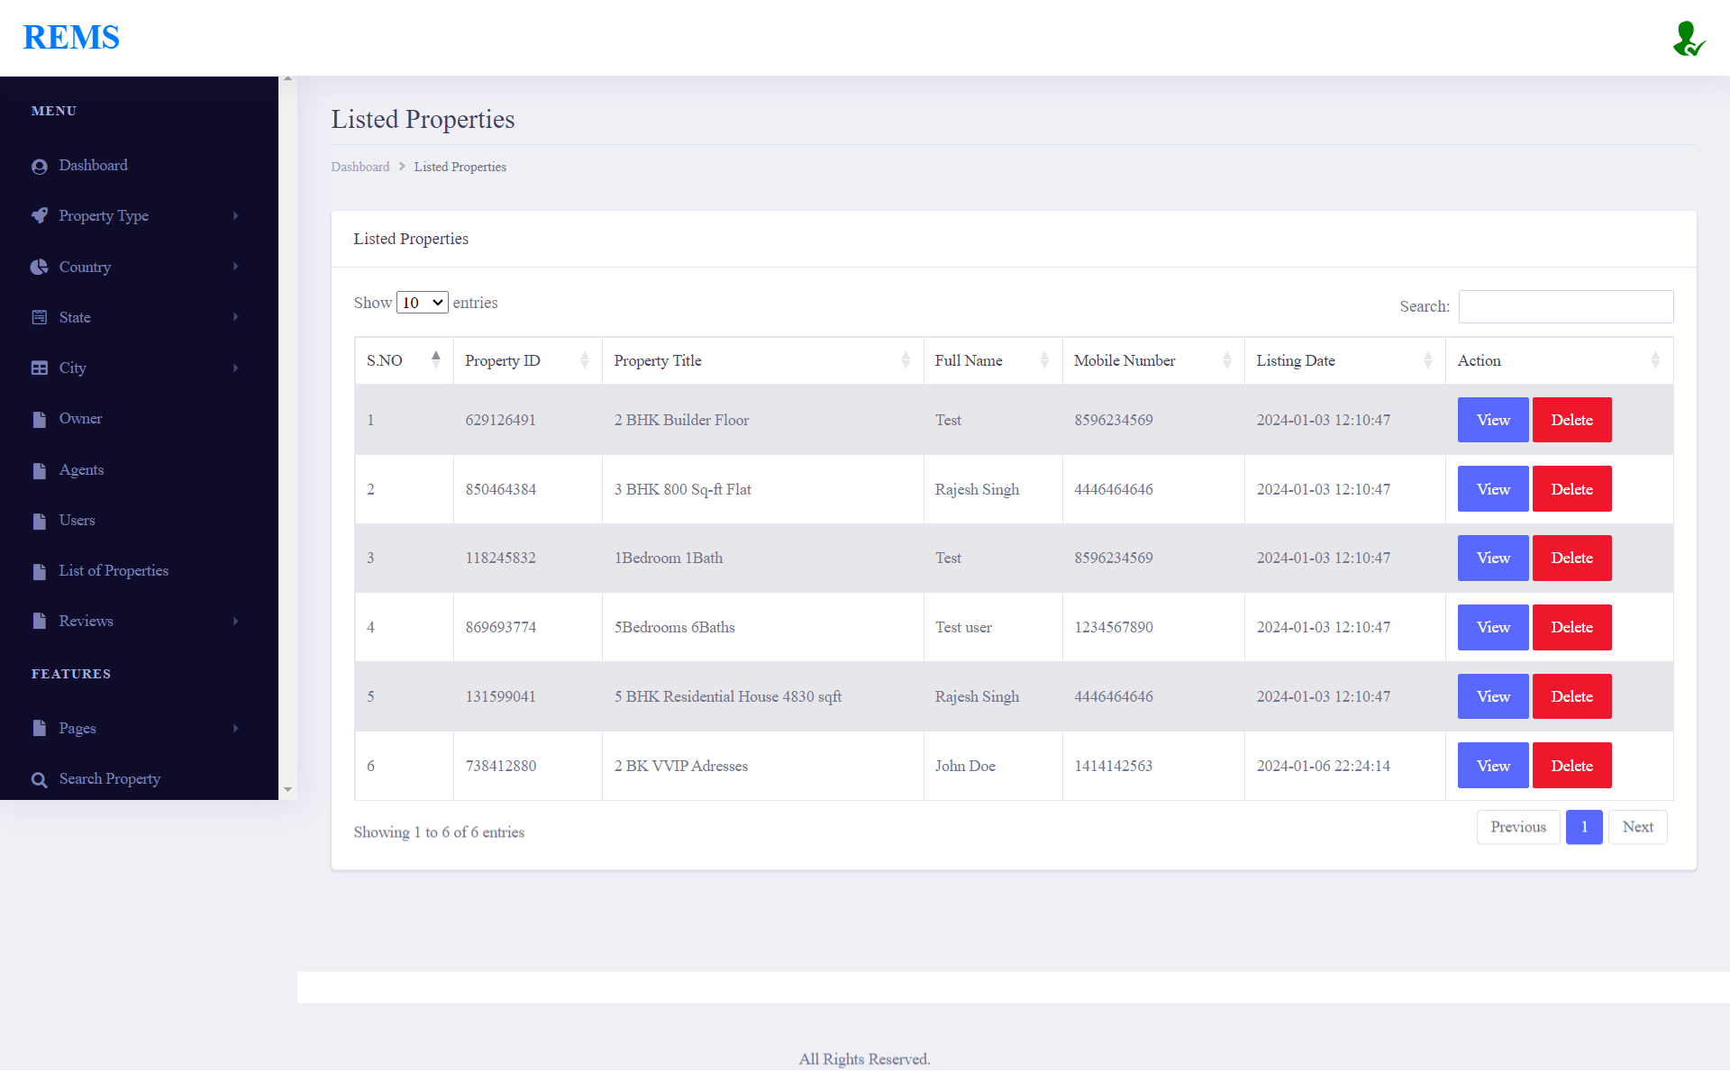Click inside the Search field
Viewport: 1730px width, 1072px height.
coord(1565,306)
